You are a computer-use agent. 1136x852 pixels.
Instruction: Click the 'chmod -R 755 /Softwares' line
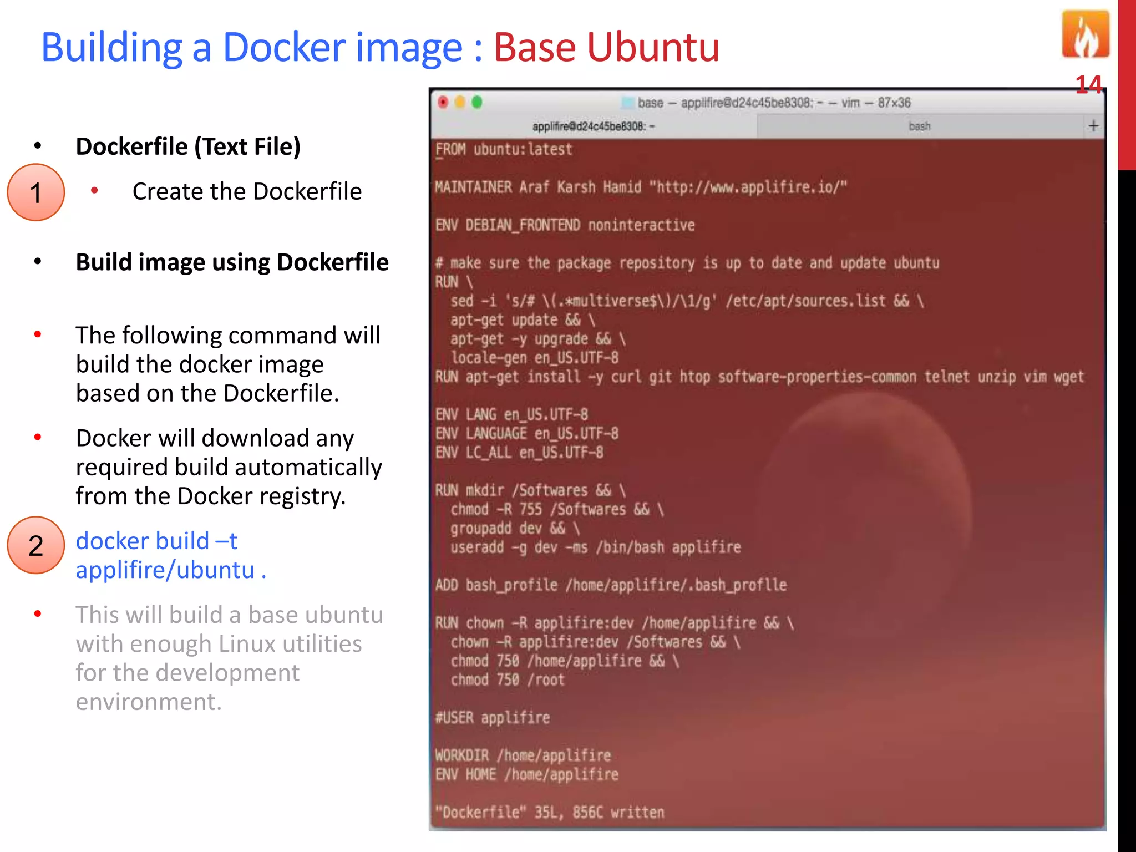coord(557,509)
